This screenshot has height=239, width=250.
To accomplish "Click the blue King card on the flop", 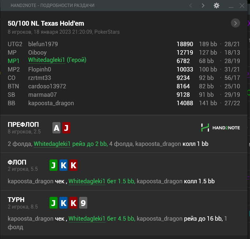I will click(63, 165).
